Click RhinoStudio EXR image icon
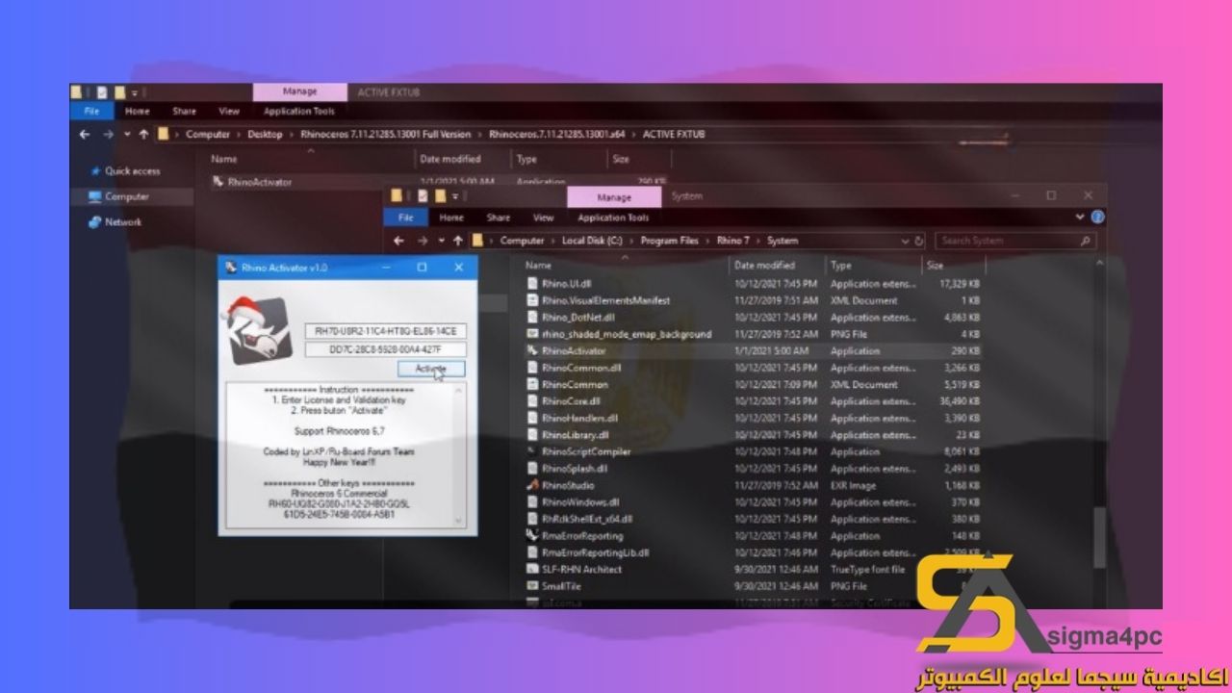Image resolution: width=1232 pixels, height=693 pixels. point(532,485)
